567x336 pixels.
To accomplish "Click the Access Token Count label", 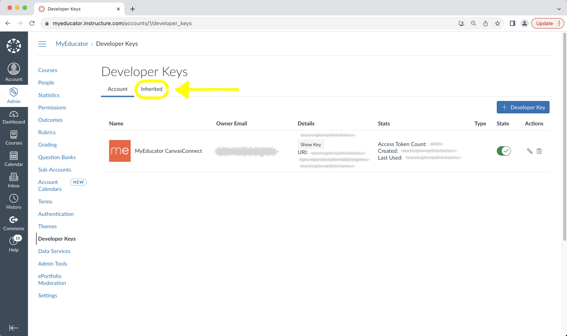I will pyautogui.click(x=402, y=144).
